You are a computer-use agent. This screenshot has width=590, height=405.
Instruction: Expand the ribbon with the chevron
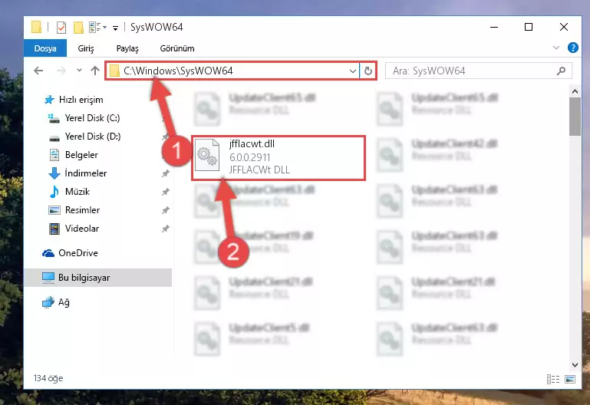(556, 48)
